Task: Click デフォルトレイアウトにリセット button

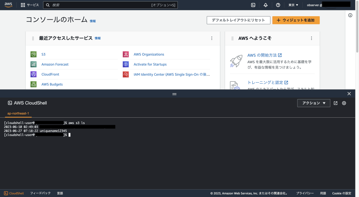Action: click(238, 20)
